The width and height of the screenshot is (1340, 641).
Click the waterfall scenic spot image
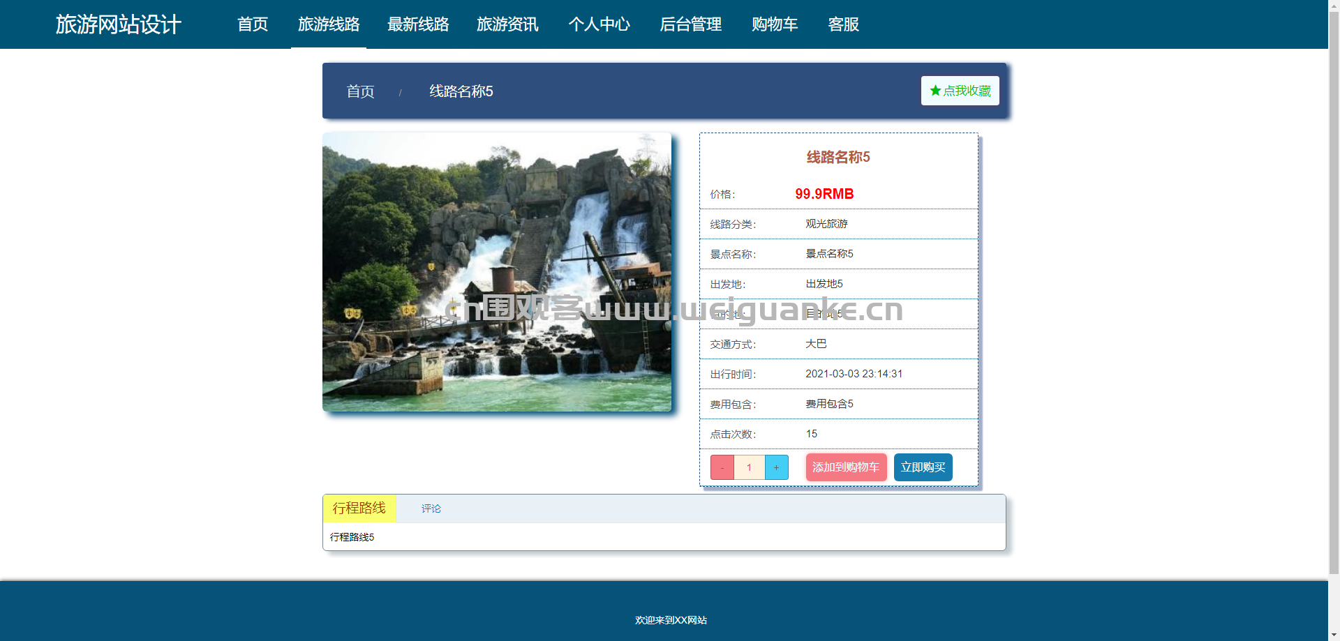(x=497, y=272)
